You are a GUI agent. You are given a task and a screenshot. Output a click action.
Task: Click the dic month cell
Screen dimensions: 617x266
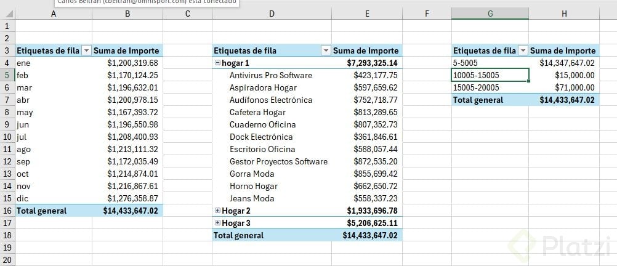(54, 198)
